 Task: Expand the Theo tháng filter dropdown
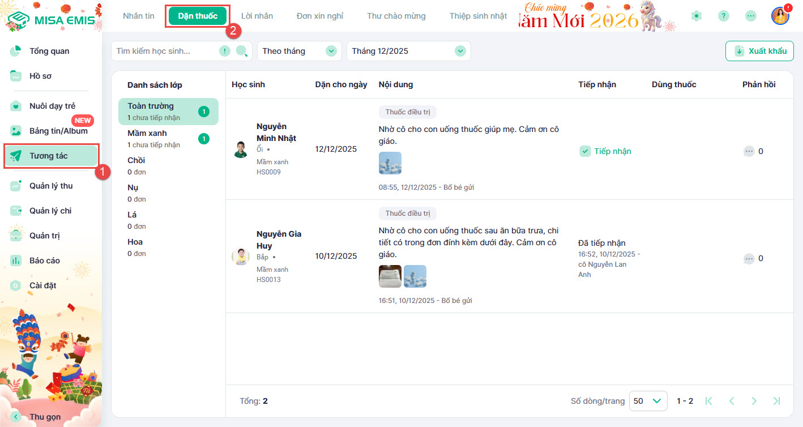[299, 51]
